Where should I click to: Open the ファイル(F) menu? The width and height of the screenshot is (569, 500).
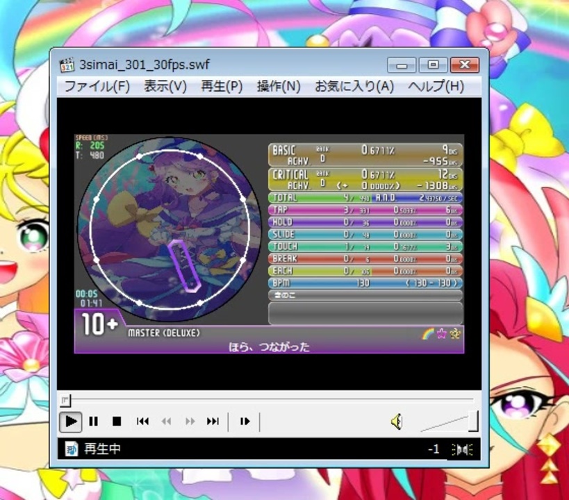click(x=97, y=86)
